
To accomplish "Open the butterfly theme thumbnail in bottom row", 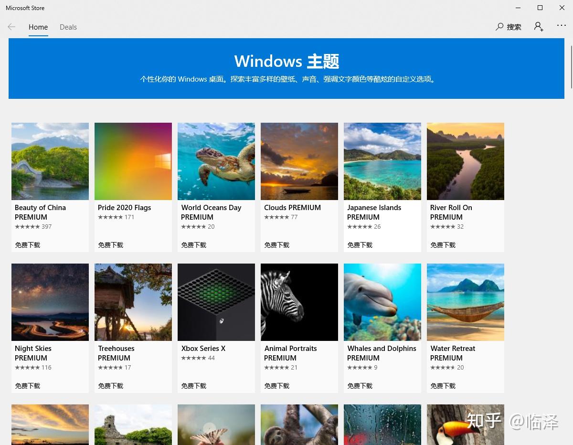I will tap(216, 424).
